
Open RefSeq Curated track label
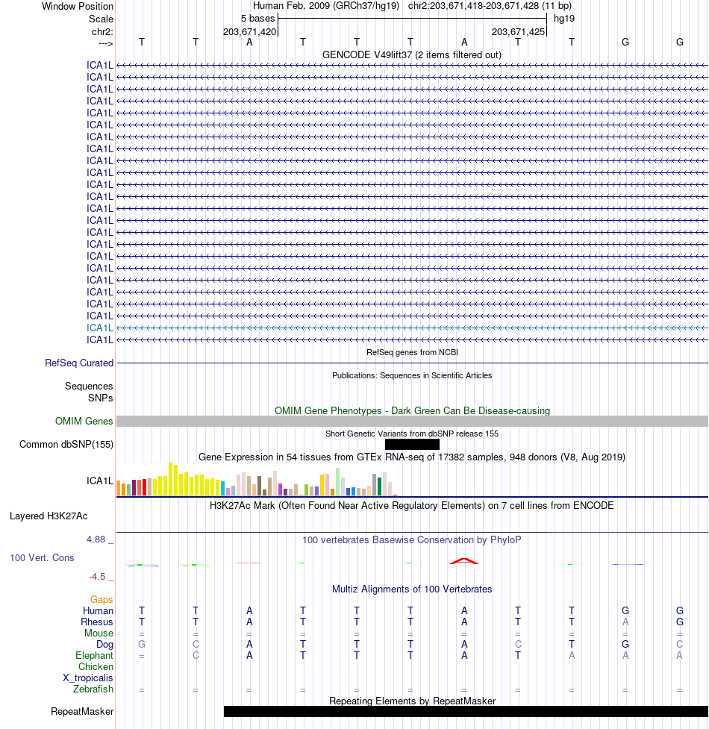pos(79,363)
